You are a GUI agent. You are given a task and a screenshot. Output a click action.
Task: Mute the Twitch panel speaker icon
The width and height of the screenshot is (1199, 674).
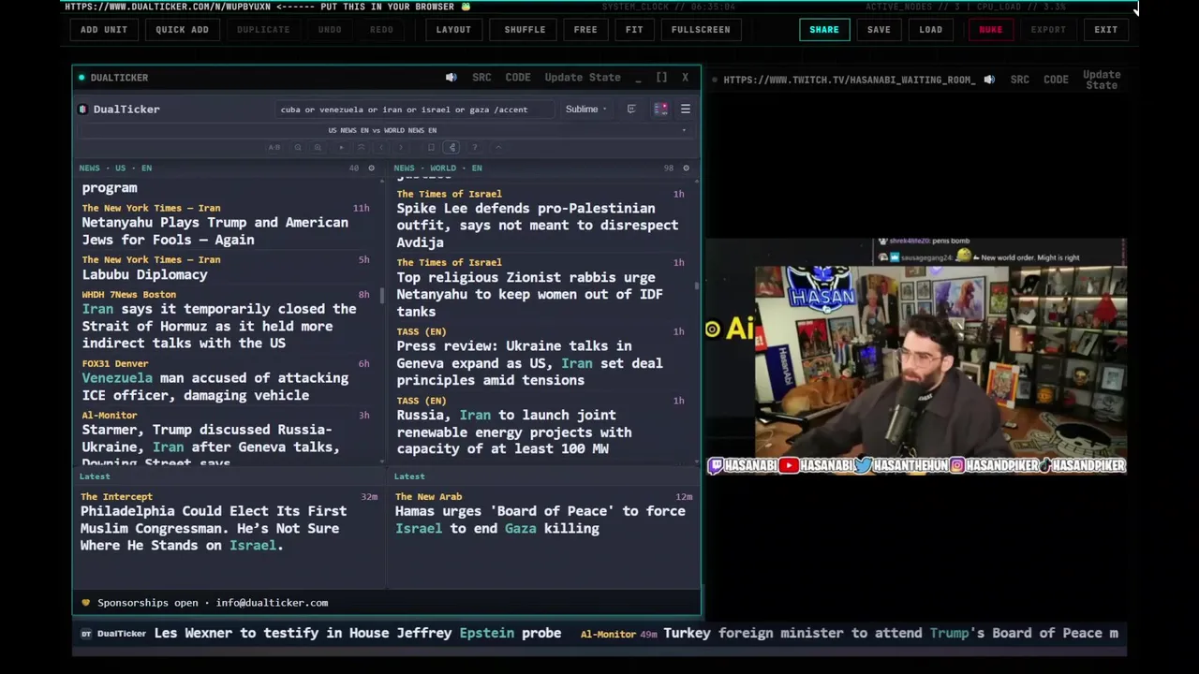[989, 80]
